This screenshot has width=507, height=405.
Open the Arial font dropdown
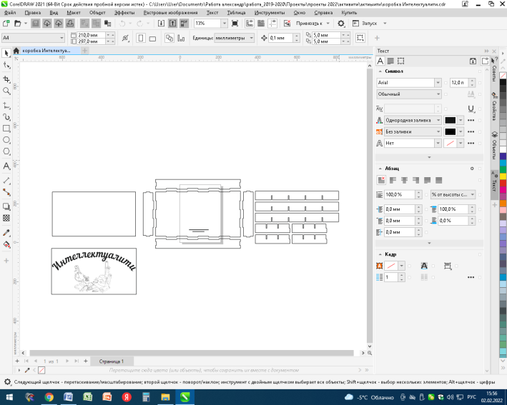tap(438, 83)
